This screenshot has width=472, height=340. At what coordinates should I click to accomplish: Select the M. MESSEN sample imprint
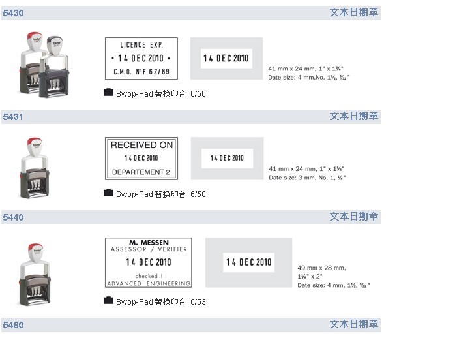click(149, 262)
